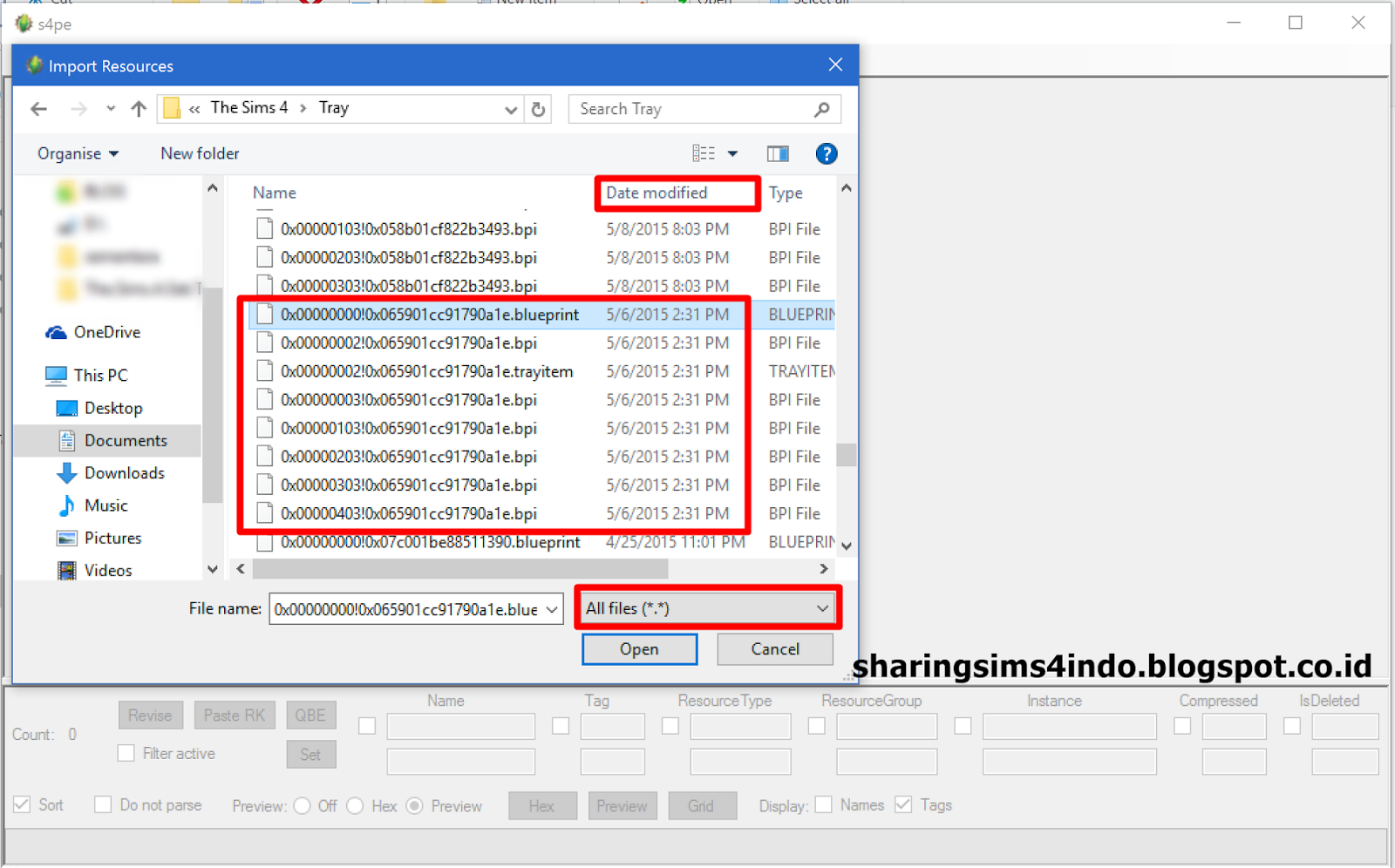The image size is (1395, 868).
Task: Click the back navigation arrow
Action: pos(37,108)
